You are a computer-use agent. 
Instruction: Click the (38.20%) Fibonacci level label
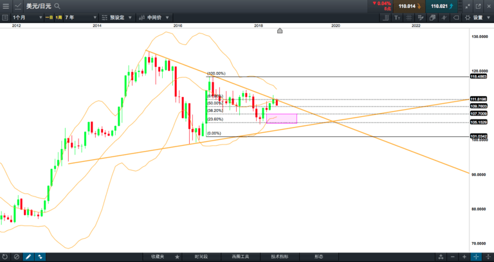pyautogui.click(x=215, y=110)
